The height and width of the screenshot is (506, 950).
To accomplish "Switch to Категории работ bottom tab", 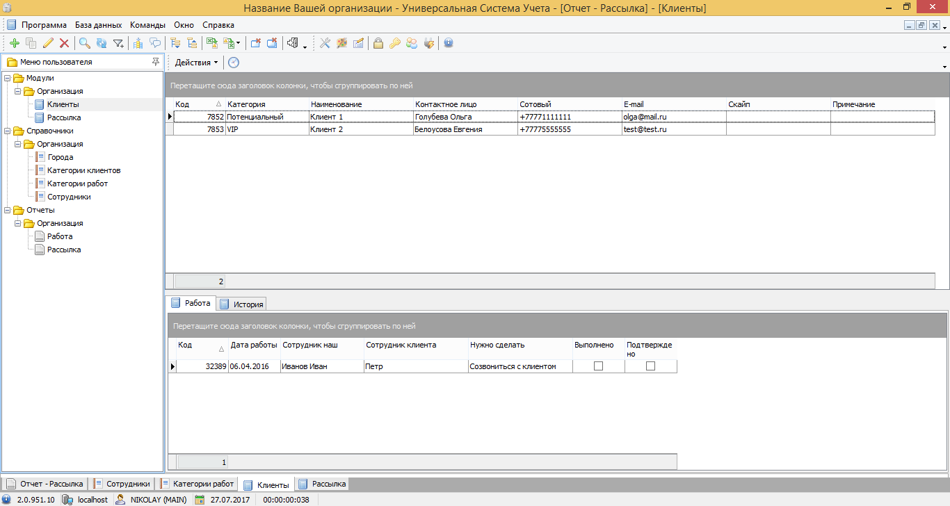I will point(198,484).
